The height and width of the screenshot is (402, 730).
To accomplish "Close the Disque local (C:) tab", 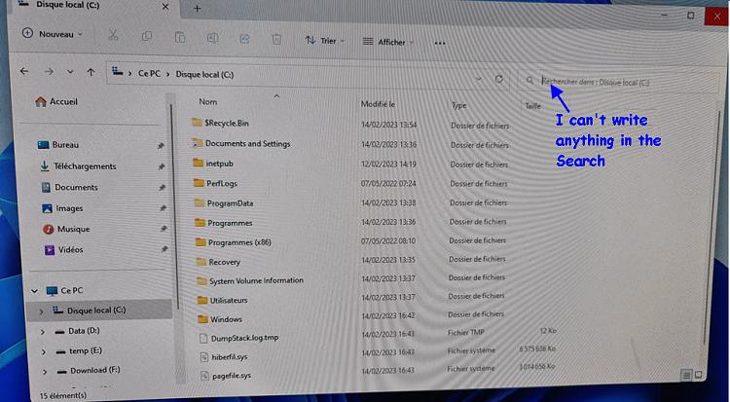I will coord(165,7).
